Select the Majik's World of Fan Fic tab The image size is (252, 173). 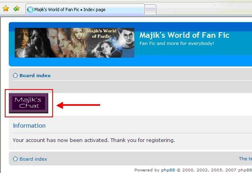point(85,10)
